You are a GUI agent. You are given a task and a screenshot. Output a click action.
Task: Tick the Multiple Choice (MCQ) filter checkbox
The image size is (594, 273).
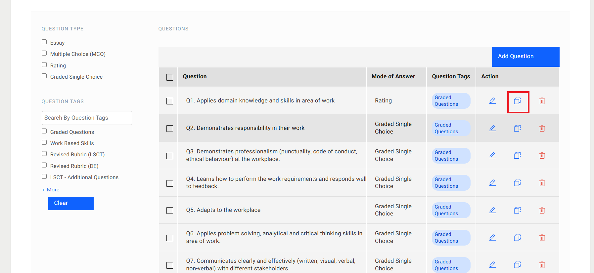[x=44, y=53]
